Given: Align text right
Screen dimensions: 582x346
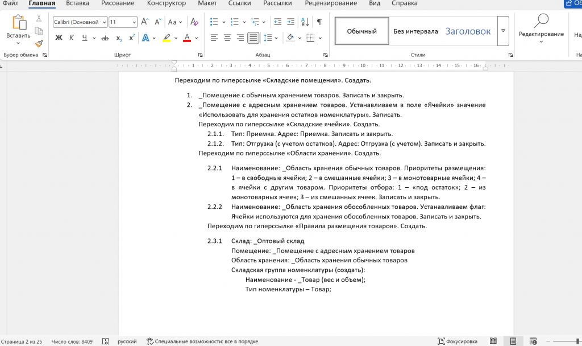Looking at the screenshot, I should [x=240, y=38].
